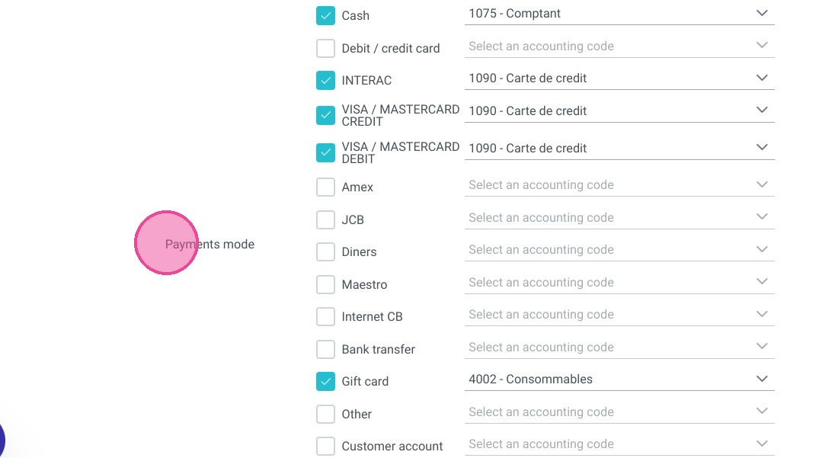Open Cash accounting code dropdown showing 1075 - Comptant
Viewport: 819px width, 458px height.
click(619, 14)
